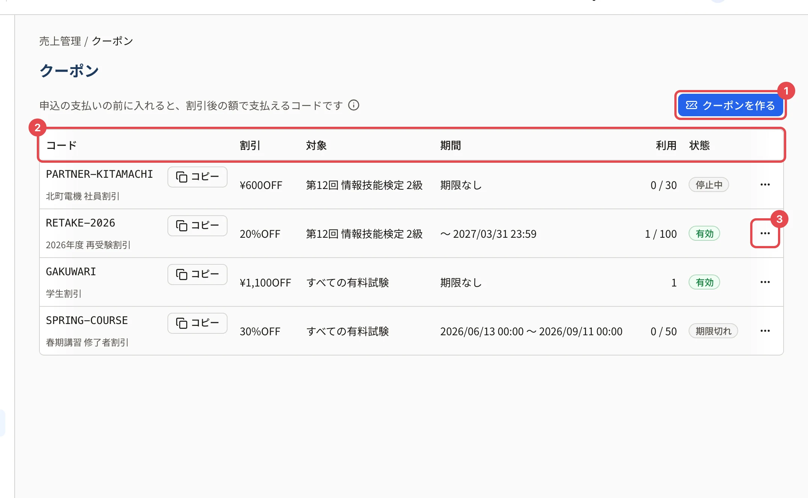808x498 pixels.
Task: Copy the PARTNER-KITAMACHI coupon code
Action: (x=197, y=177)
